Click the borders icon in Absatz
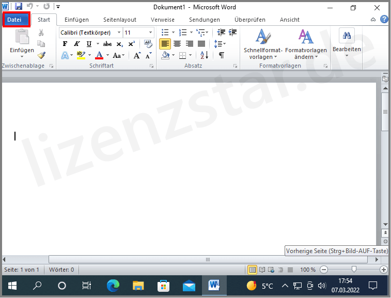The height and width of the screenshot is (298, 391). point(183,55)
